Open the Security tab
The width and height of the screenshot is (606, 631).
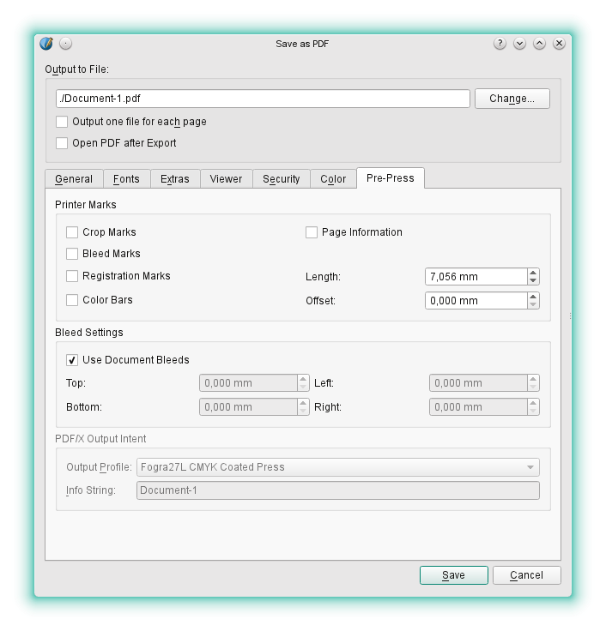(x=281, y=179)
